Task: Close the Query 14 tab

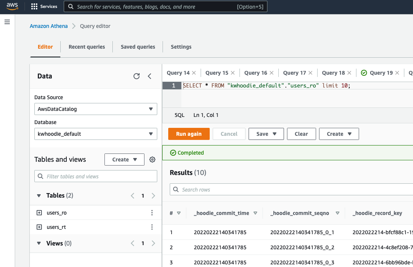Action: 194,73
